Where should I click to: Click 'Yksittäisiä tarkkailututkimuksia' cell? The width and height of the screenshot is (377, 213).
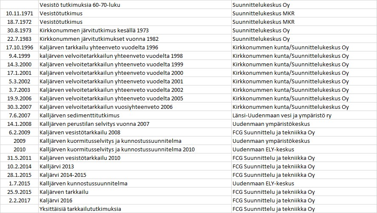pyautogui.click(x=80, y=209)
